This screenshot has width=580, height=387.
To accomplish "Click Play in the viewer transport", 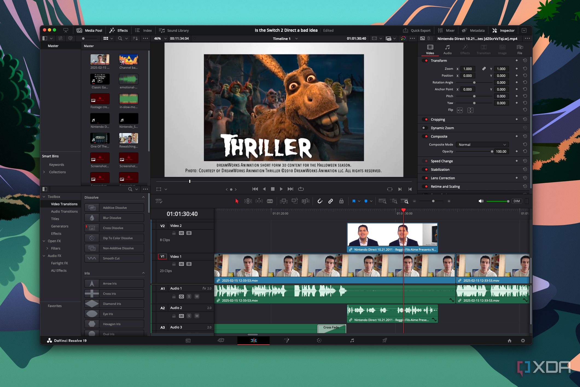I will 281,189.
